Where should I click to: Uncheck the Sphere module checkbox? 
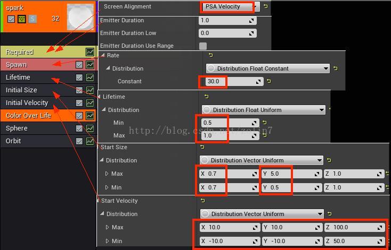79,128
